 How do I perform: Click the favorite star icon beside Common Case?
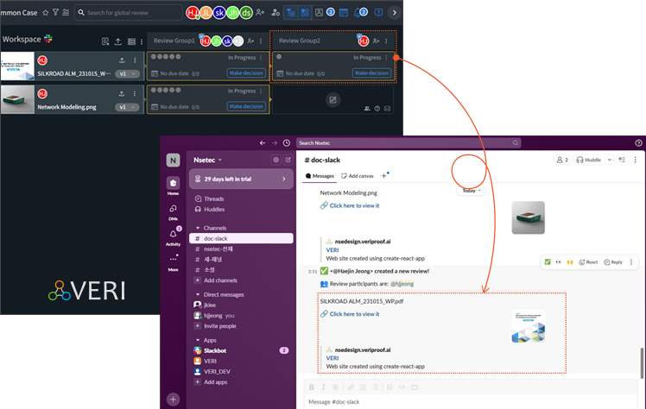[45, 13]
